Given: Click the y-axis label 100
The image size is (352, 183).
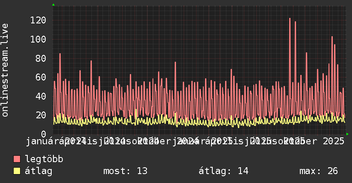Looking at the screenshot, I should point(38,40).
